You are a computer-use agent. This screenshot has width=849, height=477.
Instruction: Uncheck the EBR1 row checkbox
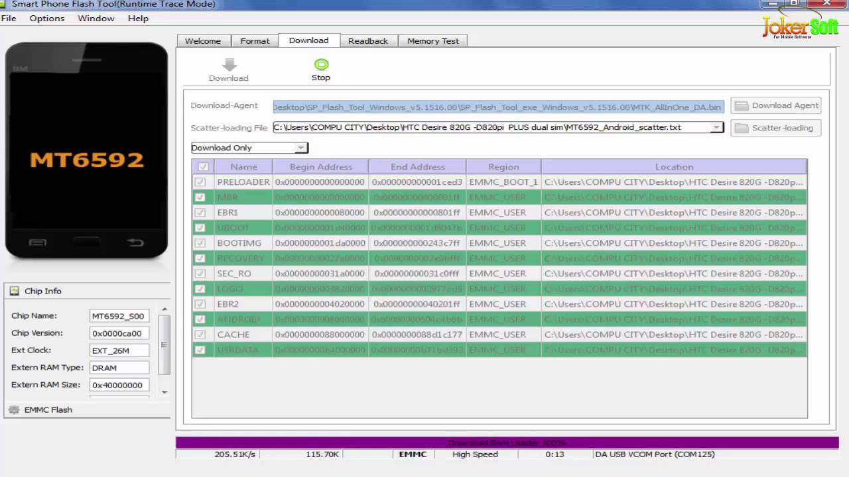pos(200,213)
